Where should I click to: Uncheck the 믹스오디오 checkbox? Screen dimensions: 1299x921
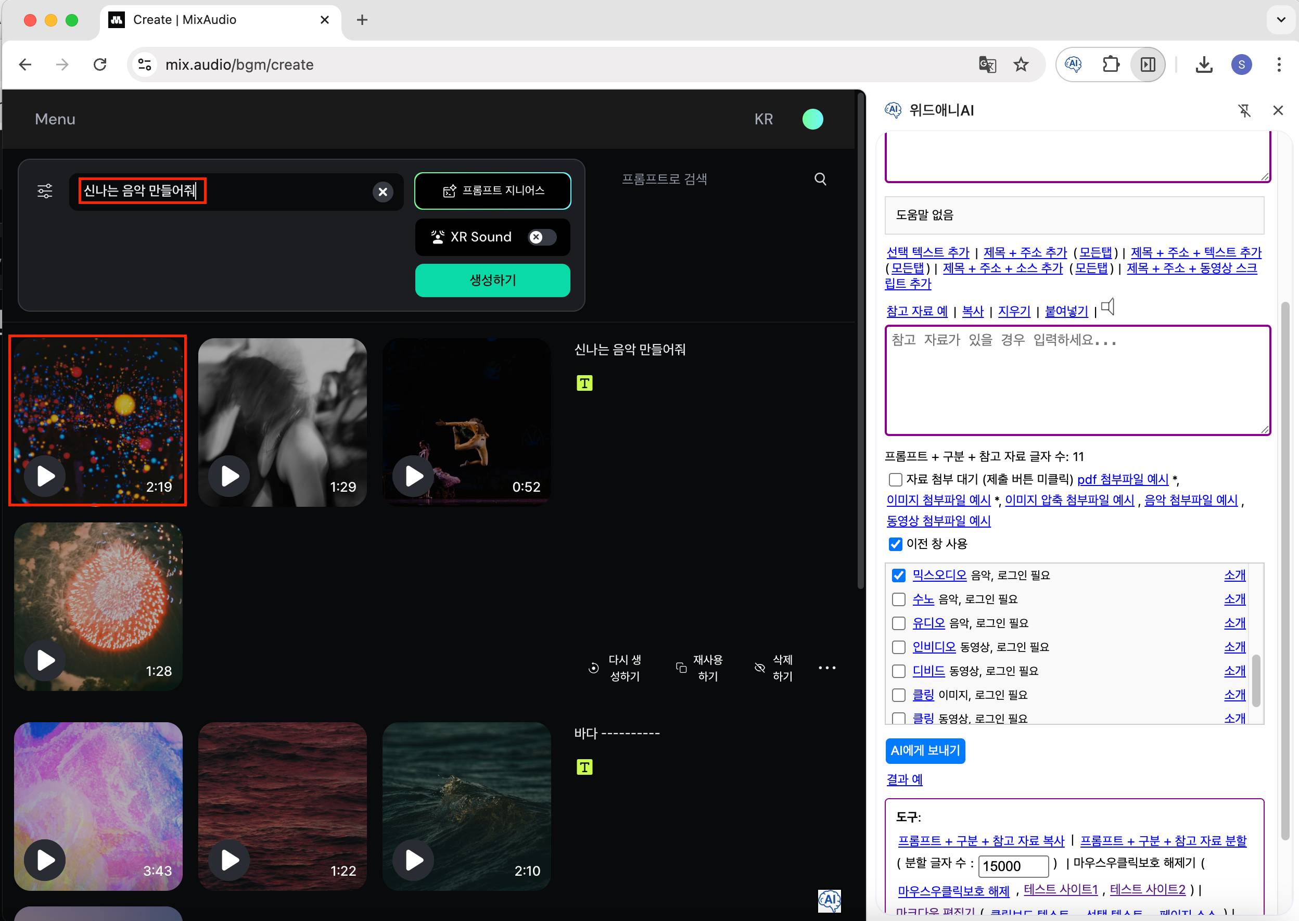click(x=898, y=575)
